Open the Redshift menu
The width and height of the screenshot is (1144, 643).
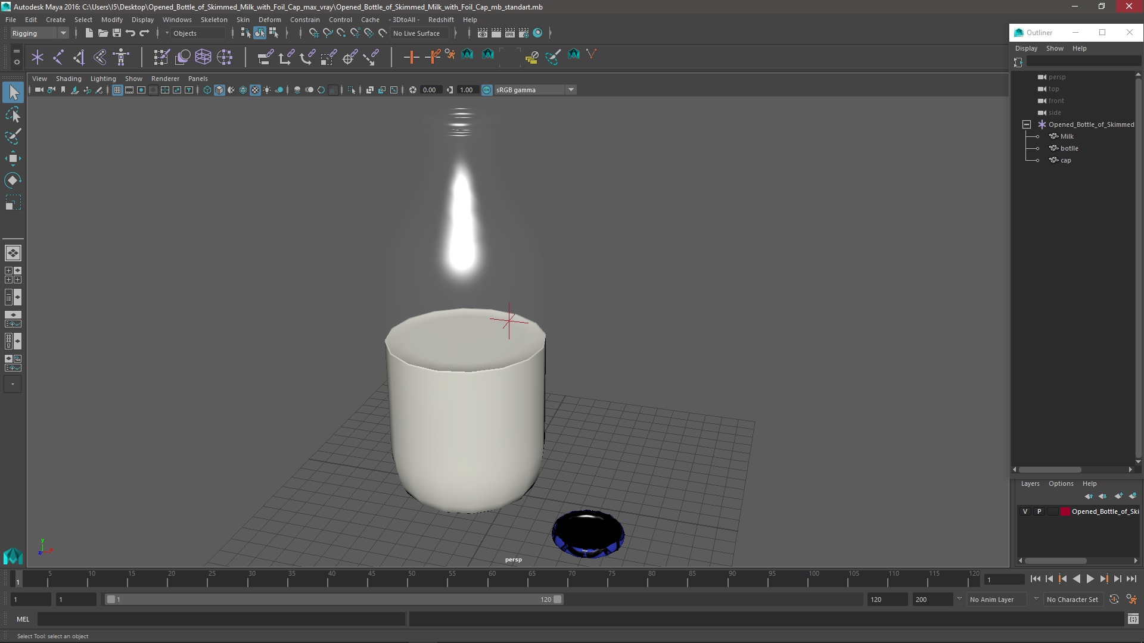441,20
